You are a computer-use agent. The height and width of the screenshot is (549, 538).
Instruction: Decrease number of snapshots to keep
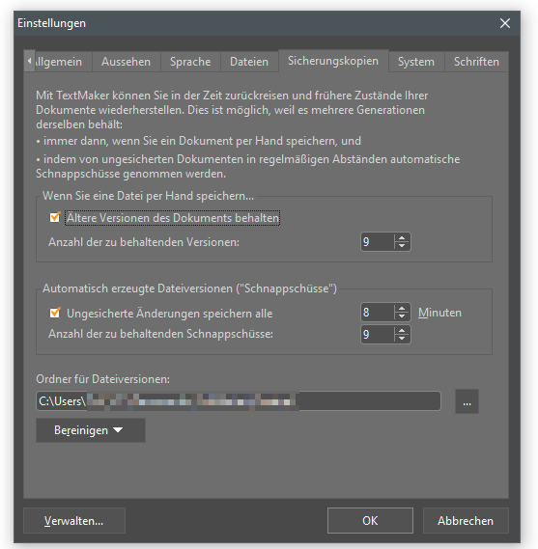[x=402, y=339]
